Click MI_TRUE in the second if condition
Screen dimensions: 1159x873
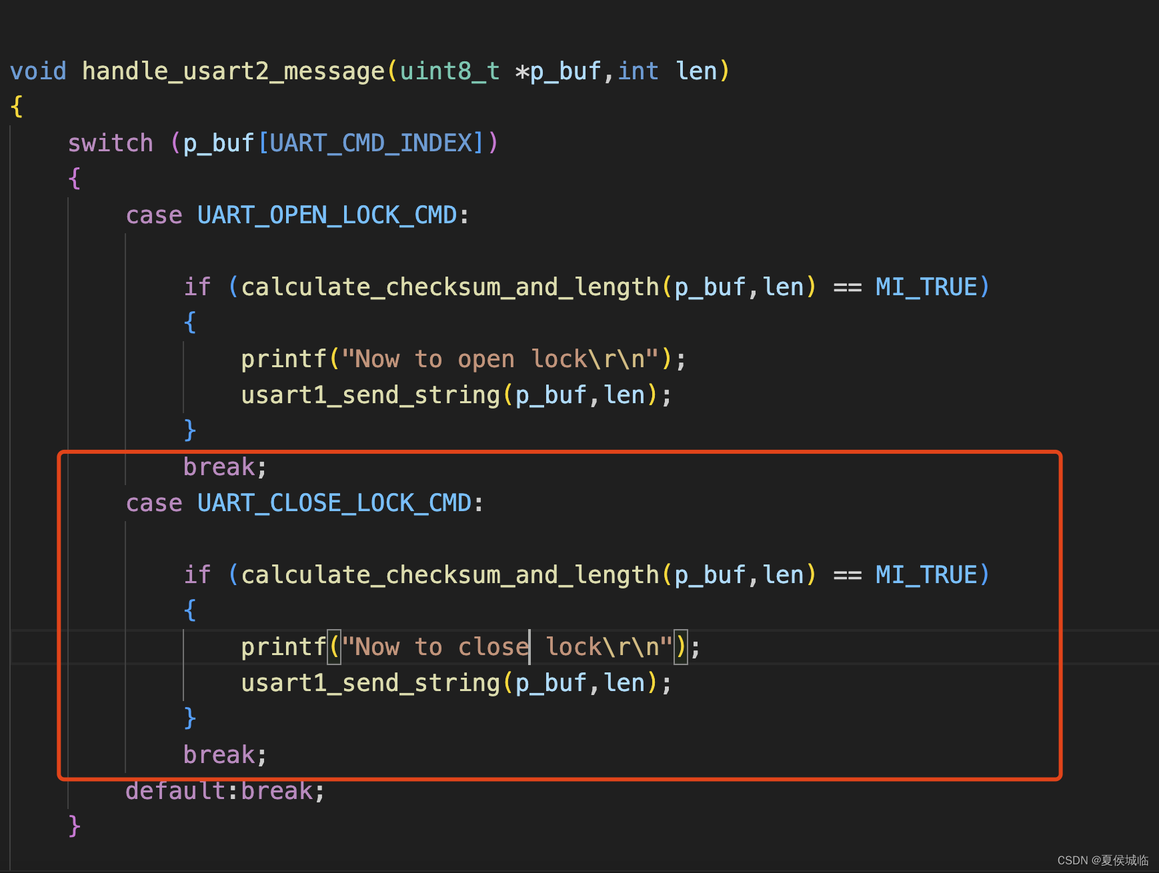pyautogui.click(x=926, y=575)
